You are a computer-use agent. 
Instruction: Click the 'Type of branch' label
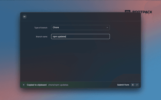(x=41, y=27)
